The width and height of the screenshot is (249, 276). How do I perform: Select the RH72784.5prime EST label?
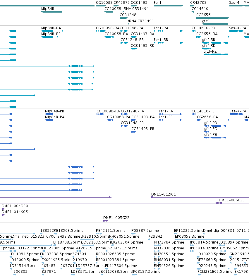(x=169, y=242)
